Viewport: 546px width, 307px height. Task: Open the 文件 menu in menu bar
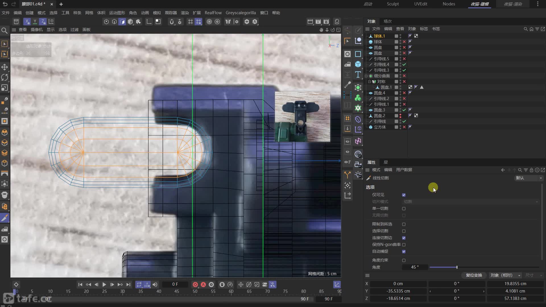click(x=6, y=13)
